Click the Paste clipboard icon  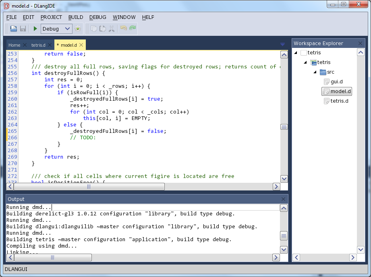tap(103, 29)
